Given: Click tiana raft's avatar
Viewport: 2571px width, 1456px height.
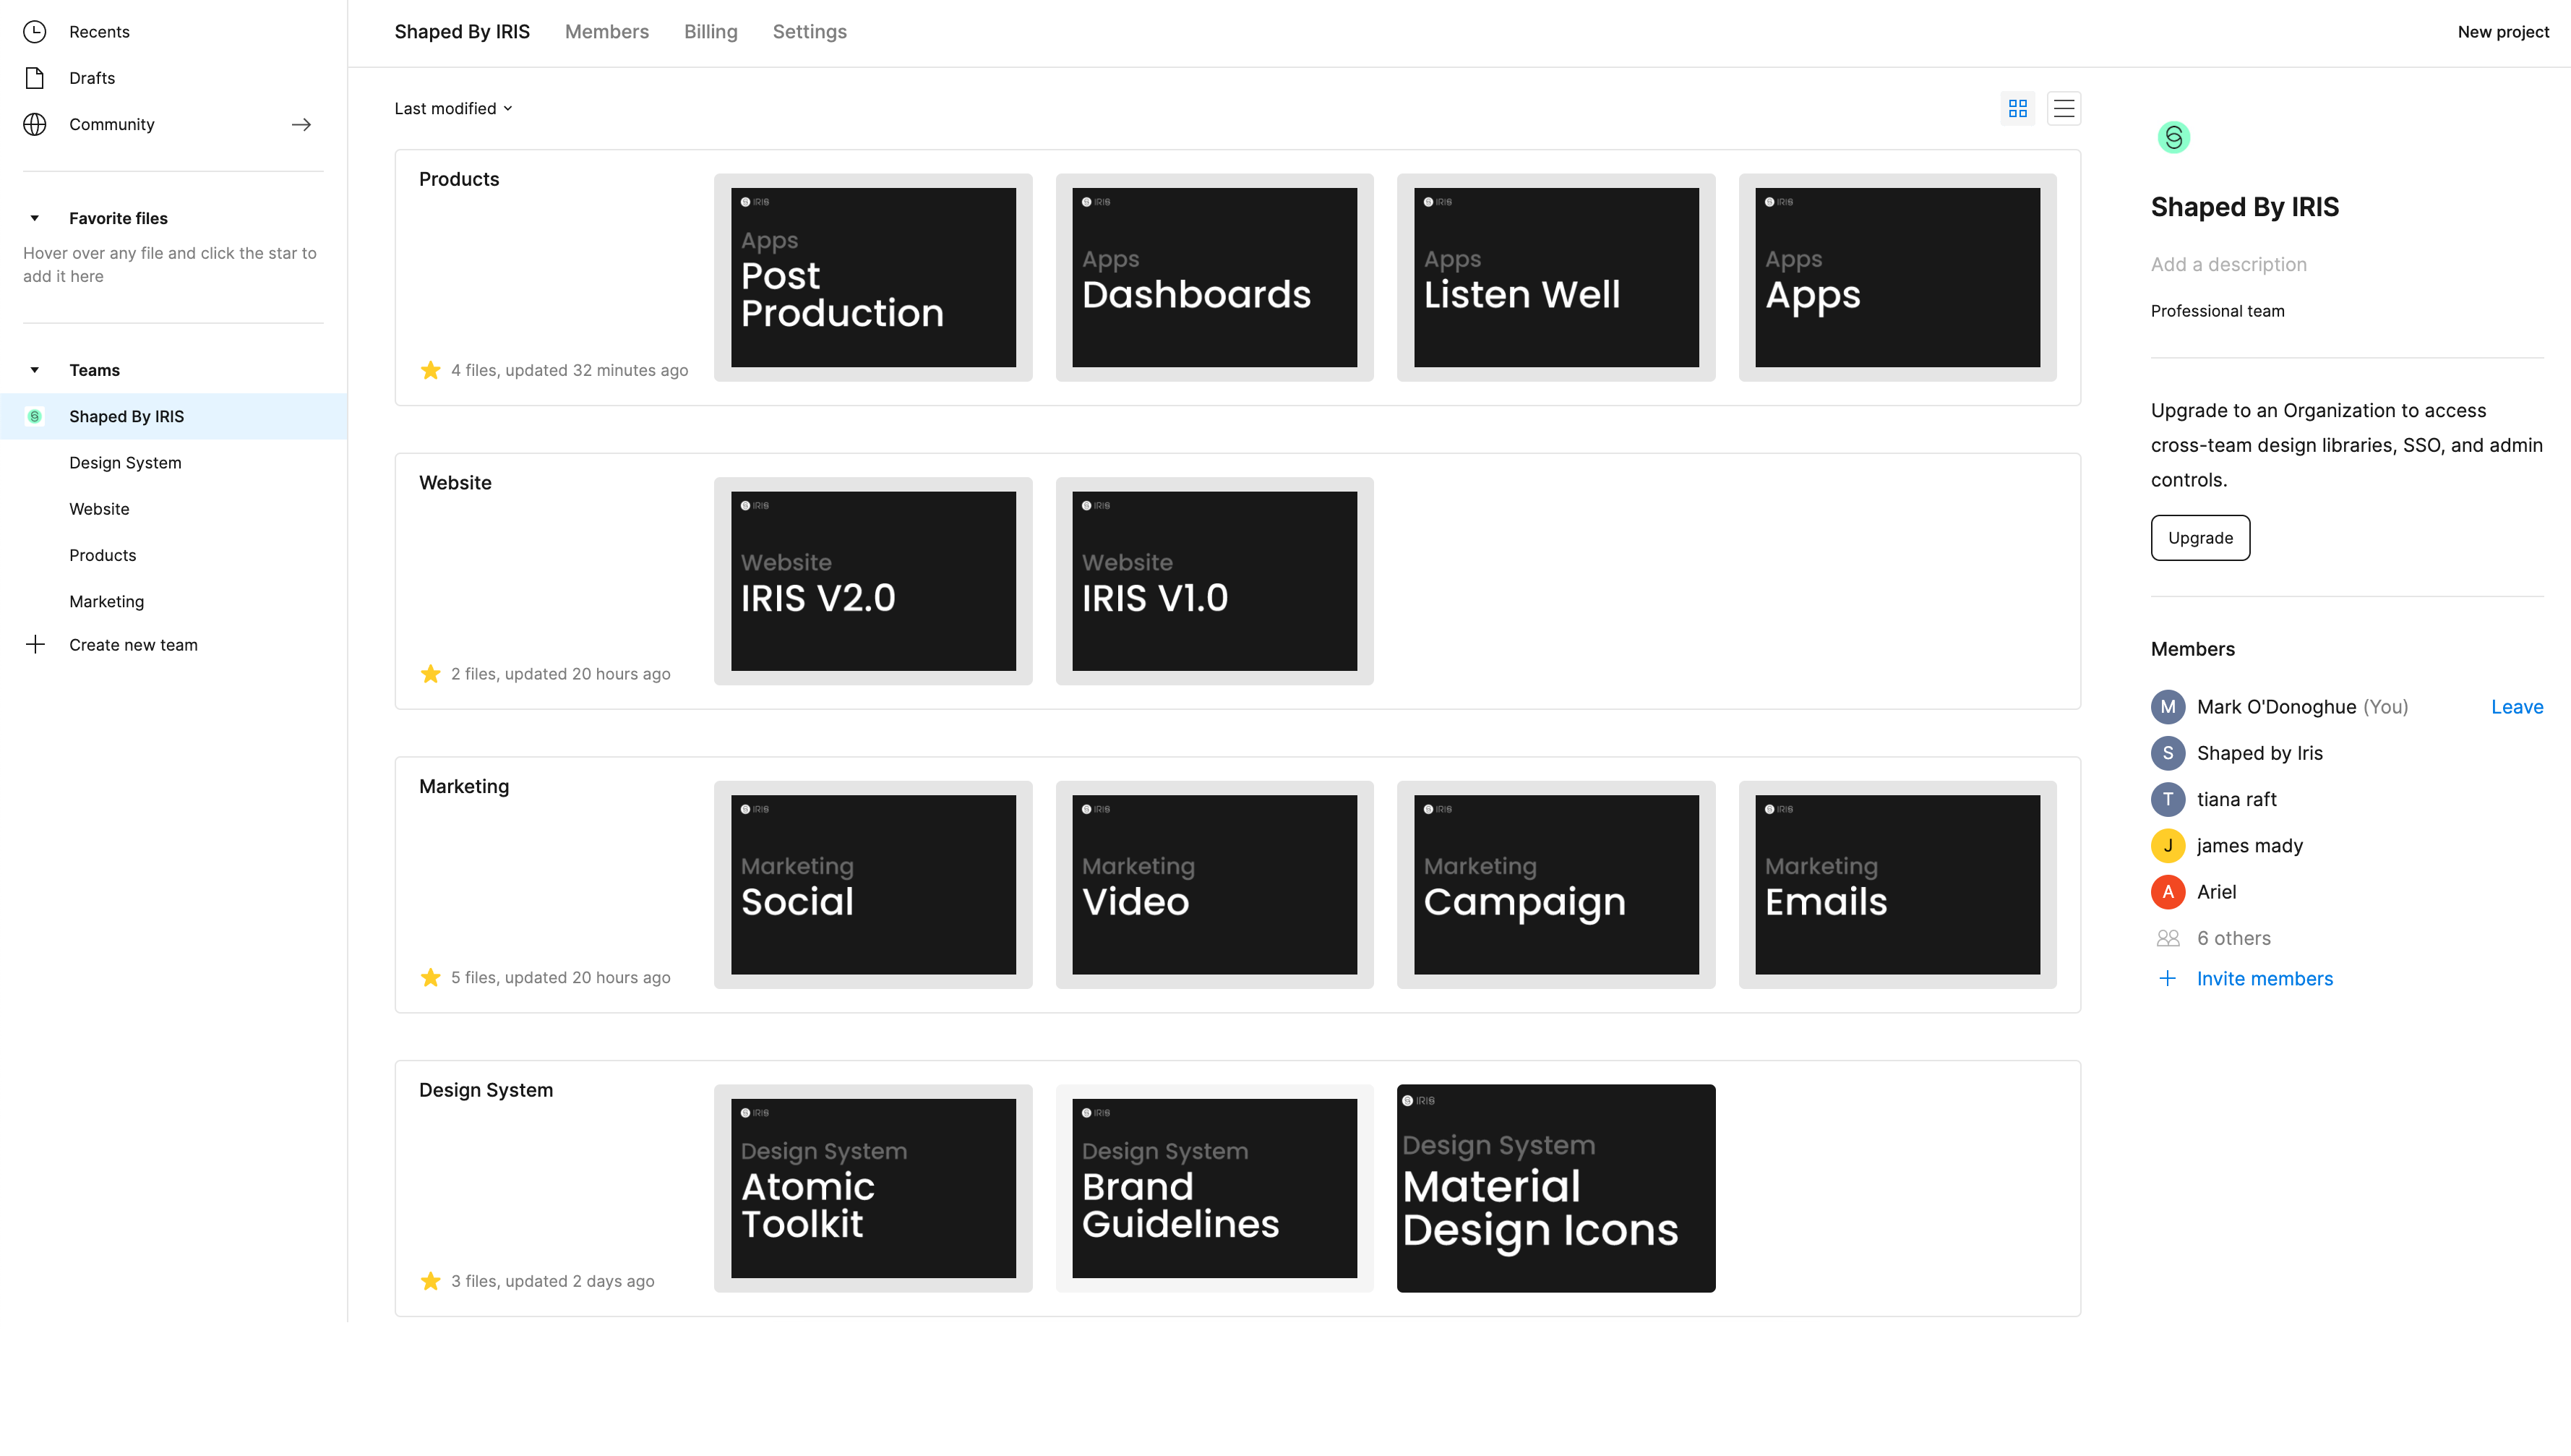Looking at the screenshot, I should (2167, 799).
